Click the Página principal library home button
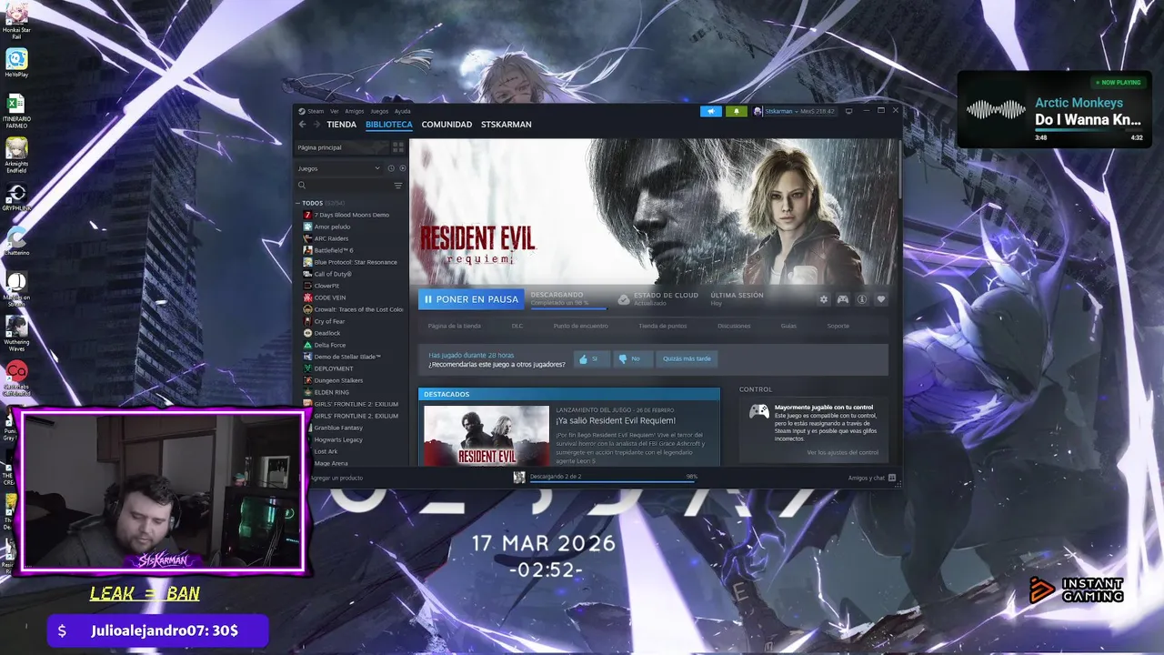This screenshot has height=655, width=1164. coord(341,147)
